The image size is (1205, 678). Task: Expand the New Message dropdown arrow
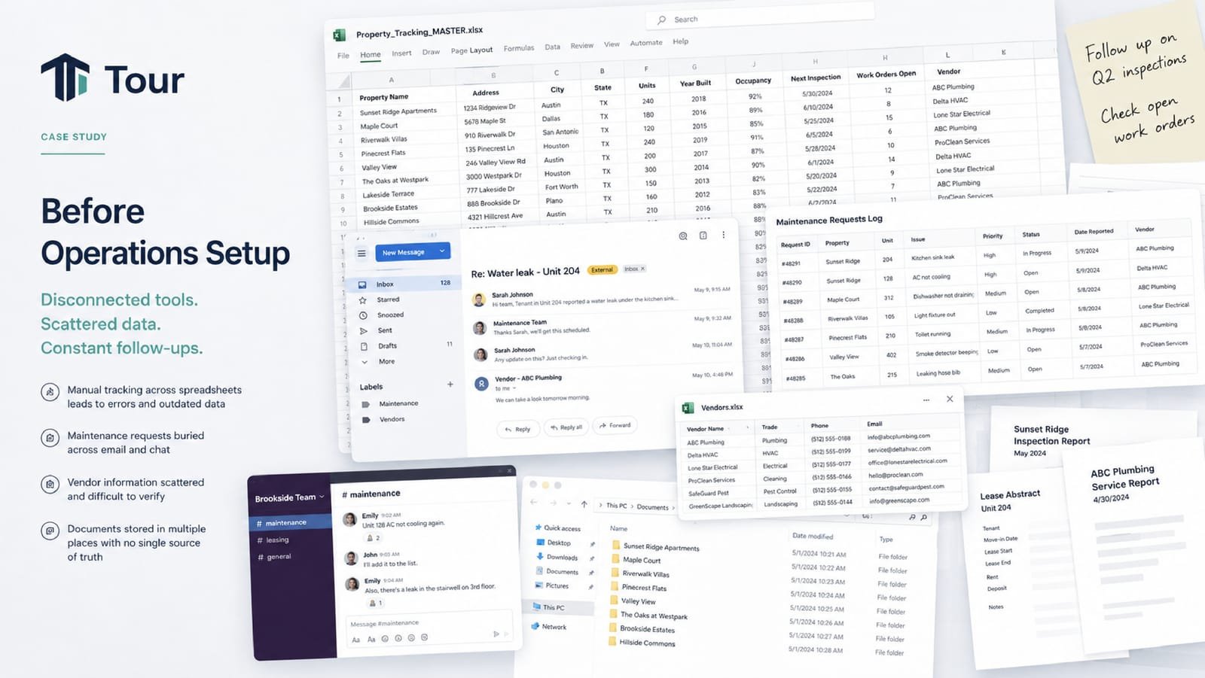tap(442, 251)
